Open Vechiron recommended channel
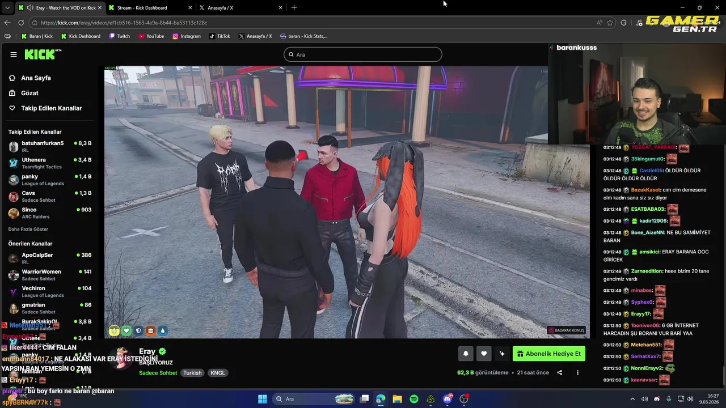Screen dimensions: 726x408 click(49, 291)
